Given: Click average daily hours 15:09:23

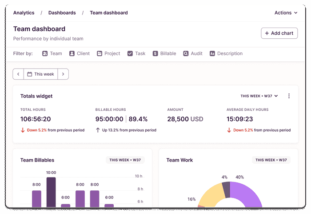Looking at the screenshot, I should 239,119.
